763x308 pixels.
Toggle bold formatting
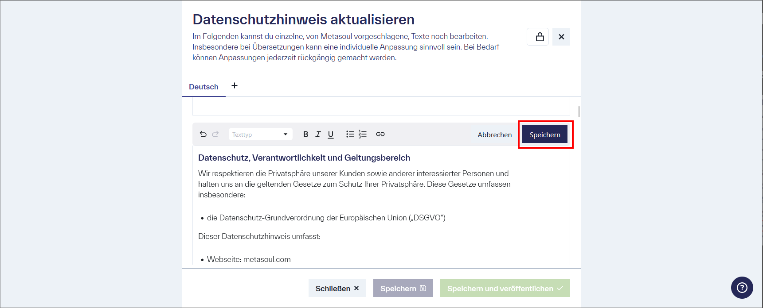coord(305,134)
